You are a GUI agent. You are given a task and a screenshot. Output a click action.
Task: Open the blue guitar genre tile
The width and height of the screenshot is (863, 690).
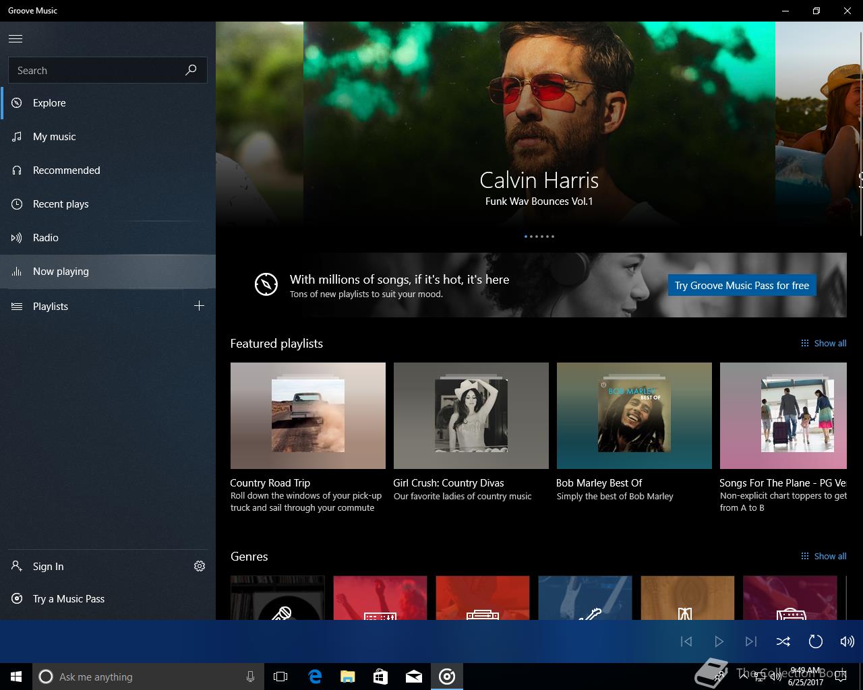tap(585, 598)
